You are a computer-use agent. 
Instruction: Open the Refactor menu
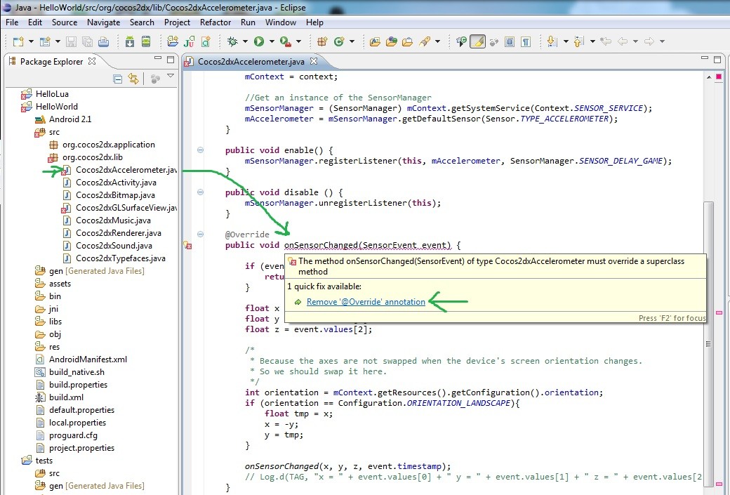pyautogui.click(x=215, y=22)
